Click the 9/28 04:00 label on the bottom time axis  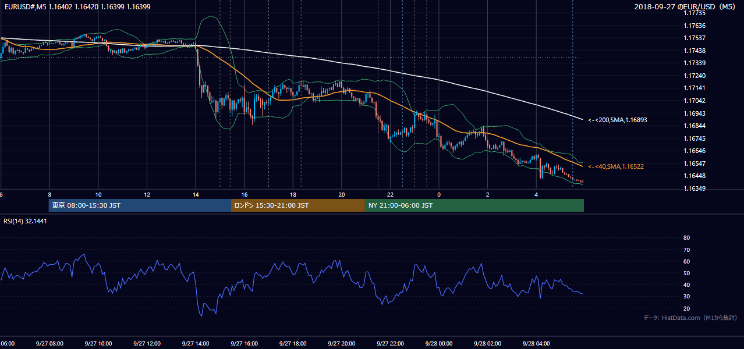[x=536, y=344]
